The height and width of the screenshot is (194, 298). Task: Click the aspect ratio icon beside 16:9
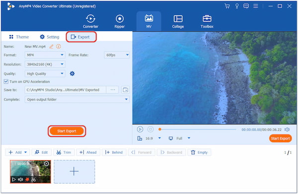click(x=140, y=138)
